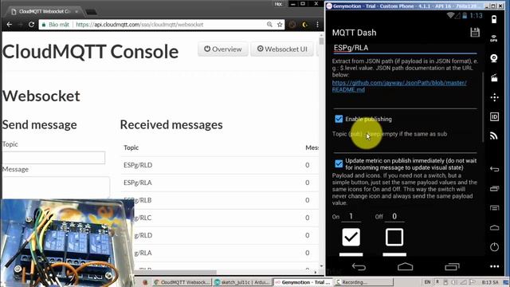
Task: Open Genymotion sidebar more options dots
Action: [x=494, y=266]
